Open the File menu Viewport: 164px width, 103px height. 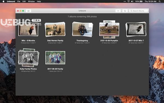(19, 1)
